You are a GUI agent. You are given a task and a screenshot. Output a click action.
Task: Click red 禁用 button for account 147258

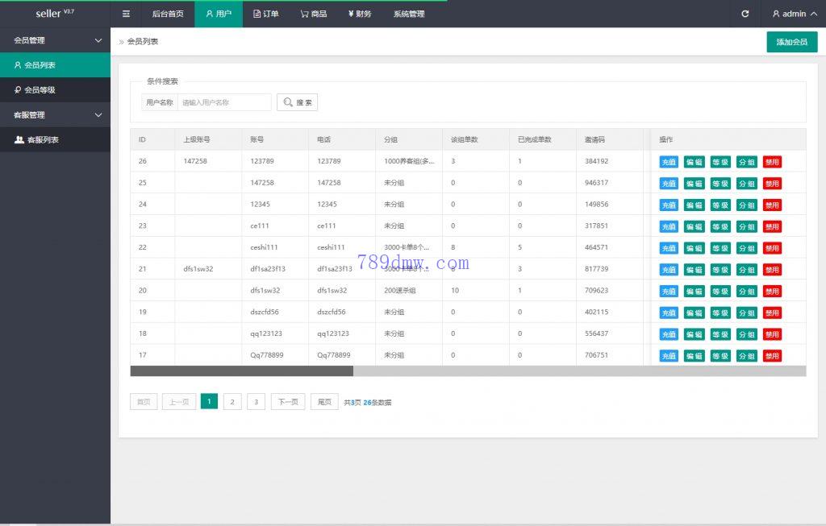coord(772,184)
